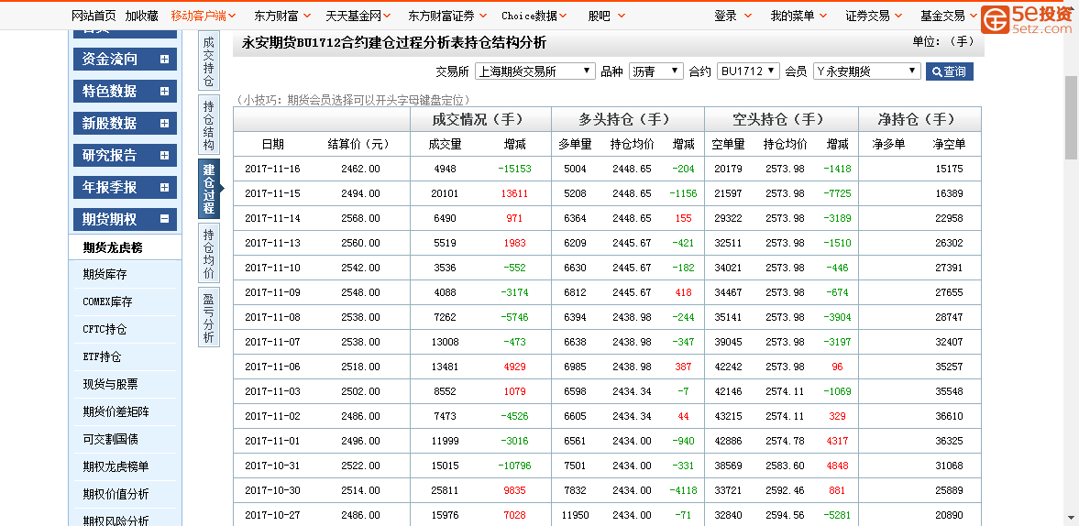Viewport: 1079px width, 526px height.
Task: Click net short value 15175
Action: click(950, 169)
